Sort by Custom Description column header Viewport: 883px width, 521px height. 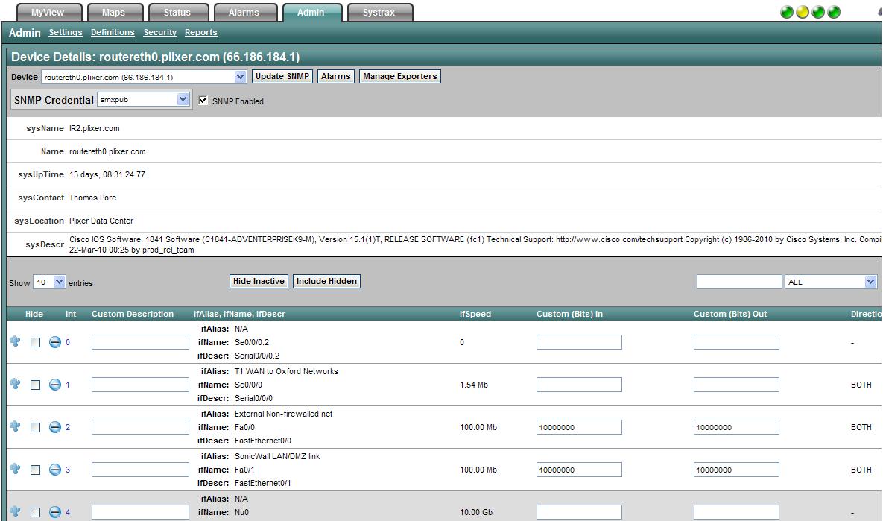[133, 314]
